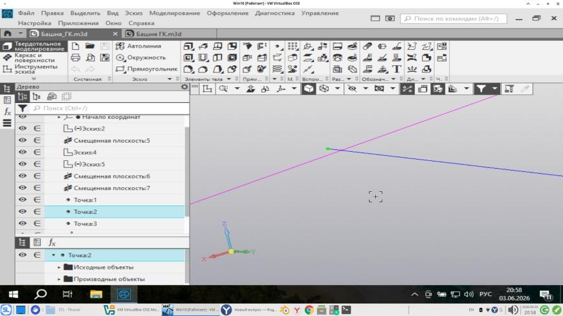
Task: Collapse the Точка:2 node in the lower panel
Action: point(54,255)
